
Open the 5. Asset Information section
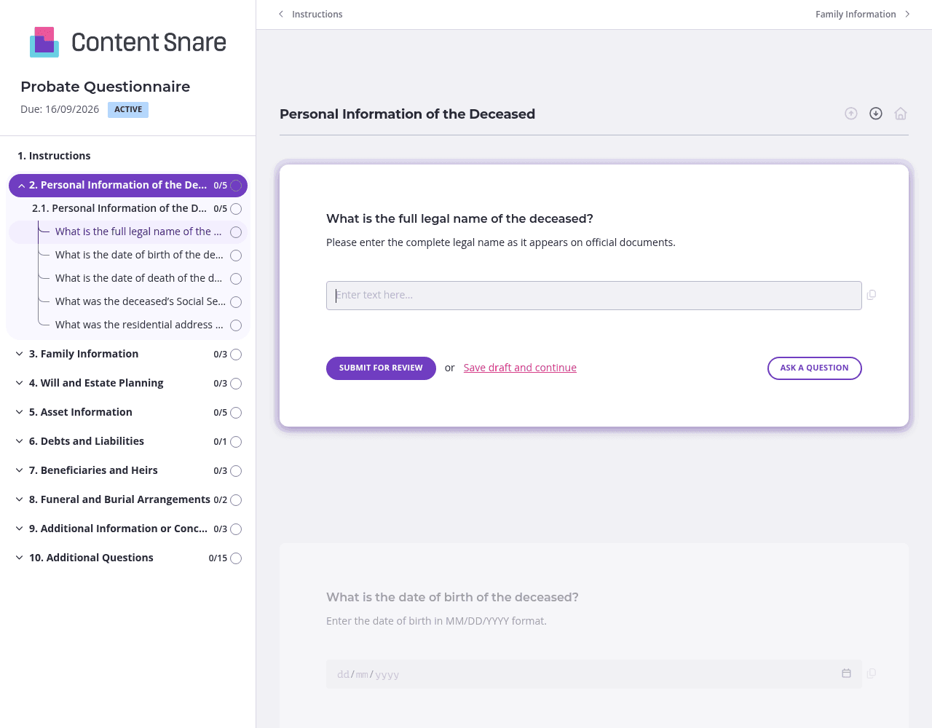81,412
